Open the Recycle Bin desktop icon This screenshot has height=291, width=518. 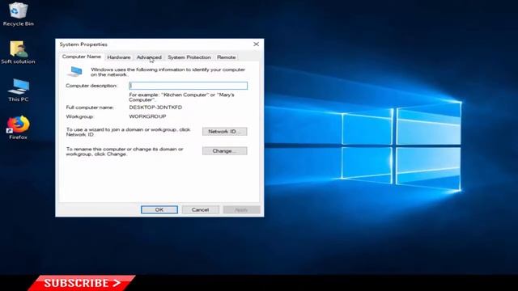click(18, 14)
